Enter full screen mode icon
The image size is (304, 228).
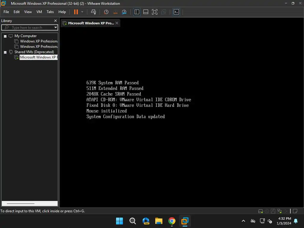(154, 12)
